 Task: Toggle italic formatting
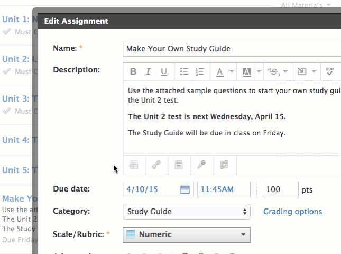(149, 71)
